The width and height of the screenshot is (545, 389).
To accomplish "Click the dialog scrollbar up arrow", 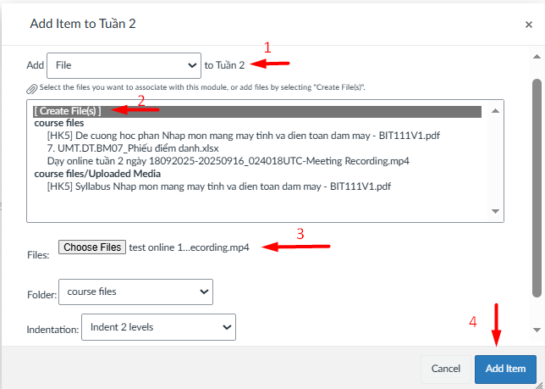I will (x=536, y=58).
